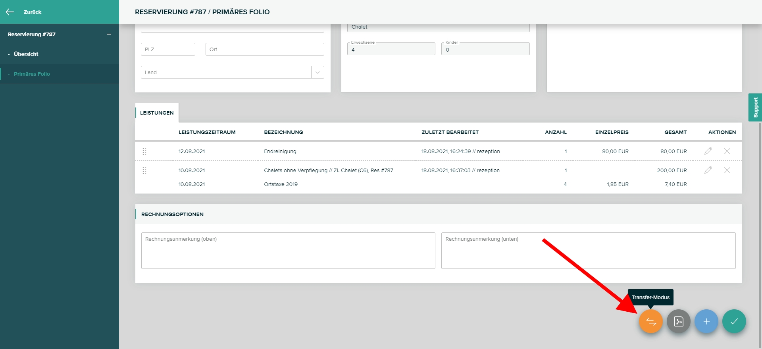The image size is (762, 349).
Task: Open the Land dropdown
Action: pos(317,72)
